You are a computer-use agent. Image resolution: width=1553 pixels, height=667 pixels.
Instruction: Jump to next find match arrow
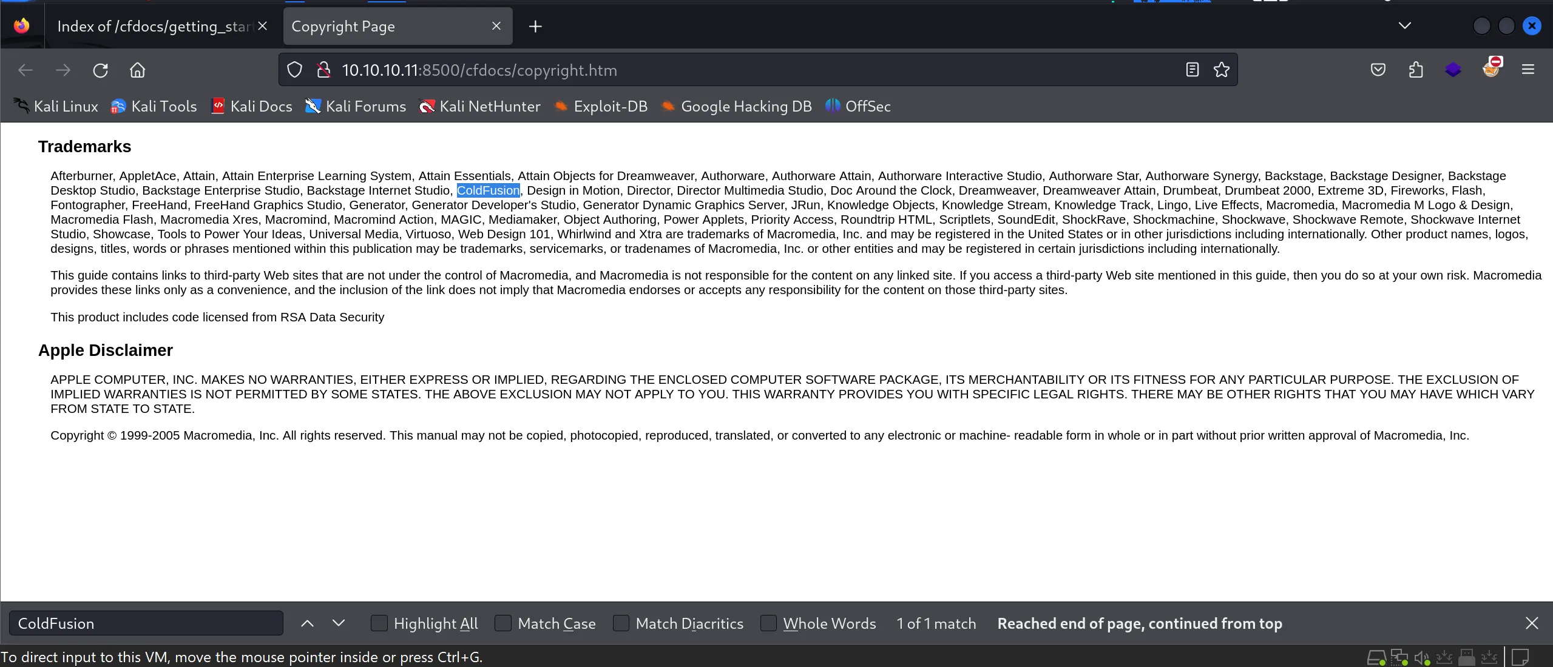[339, 623]
